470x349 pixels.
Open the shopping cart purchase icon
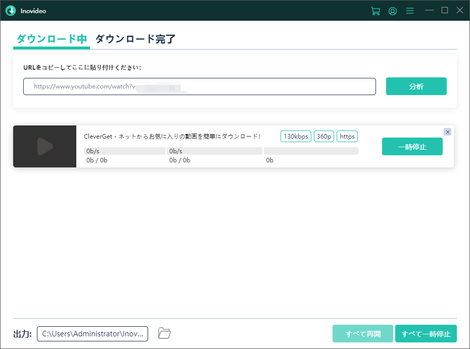coord(375,11)
